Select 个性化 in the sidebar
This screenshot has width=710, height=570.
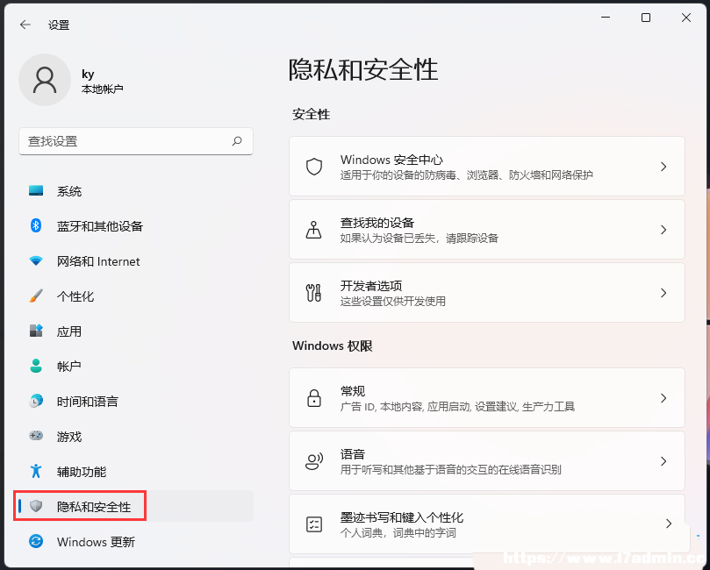pos(135,296)
